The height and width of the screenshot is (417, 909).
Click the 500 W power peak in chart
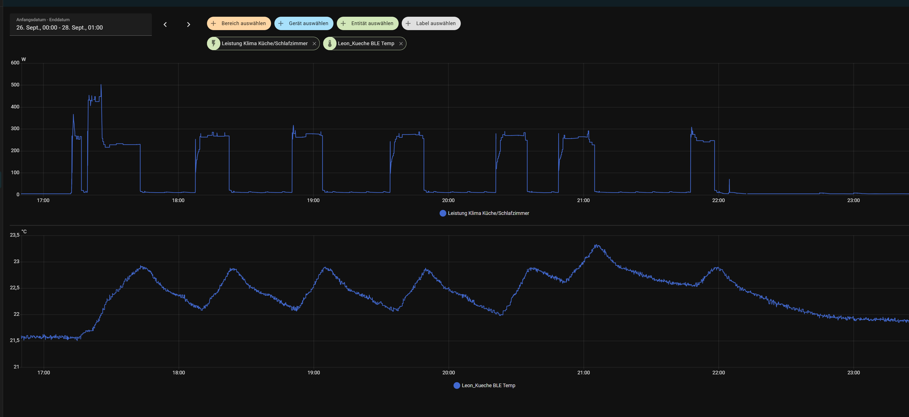(101, 85)
